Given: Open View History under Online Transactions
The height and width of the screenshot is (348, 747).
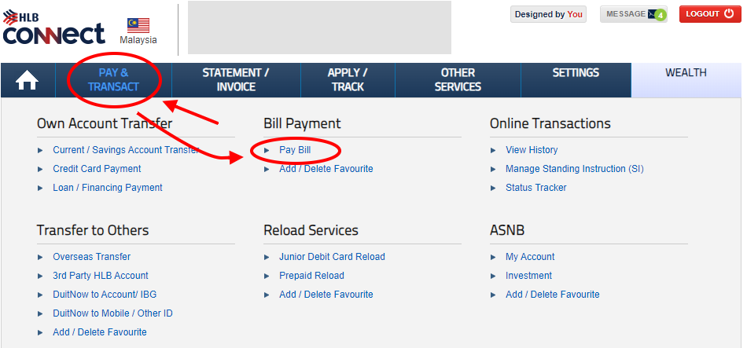Looking at the screenshot, I should click(x=532, y=150).
